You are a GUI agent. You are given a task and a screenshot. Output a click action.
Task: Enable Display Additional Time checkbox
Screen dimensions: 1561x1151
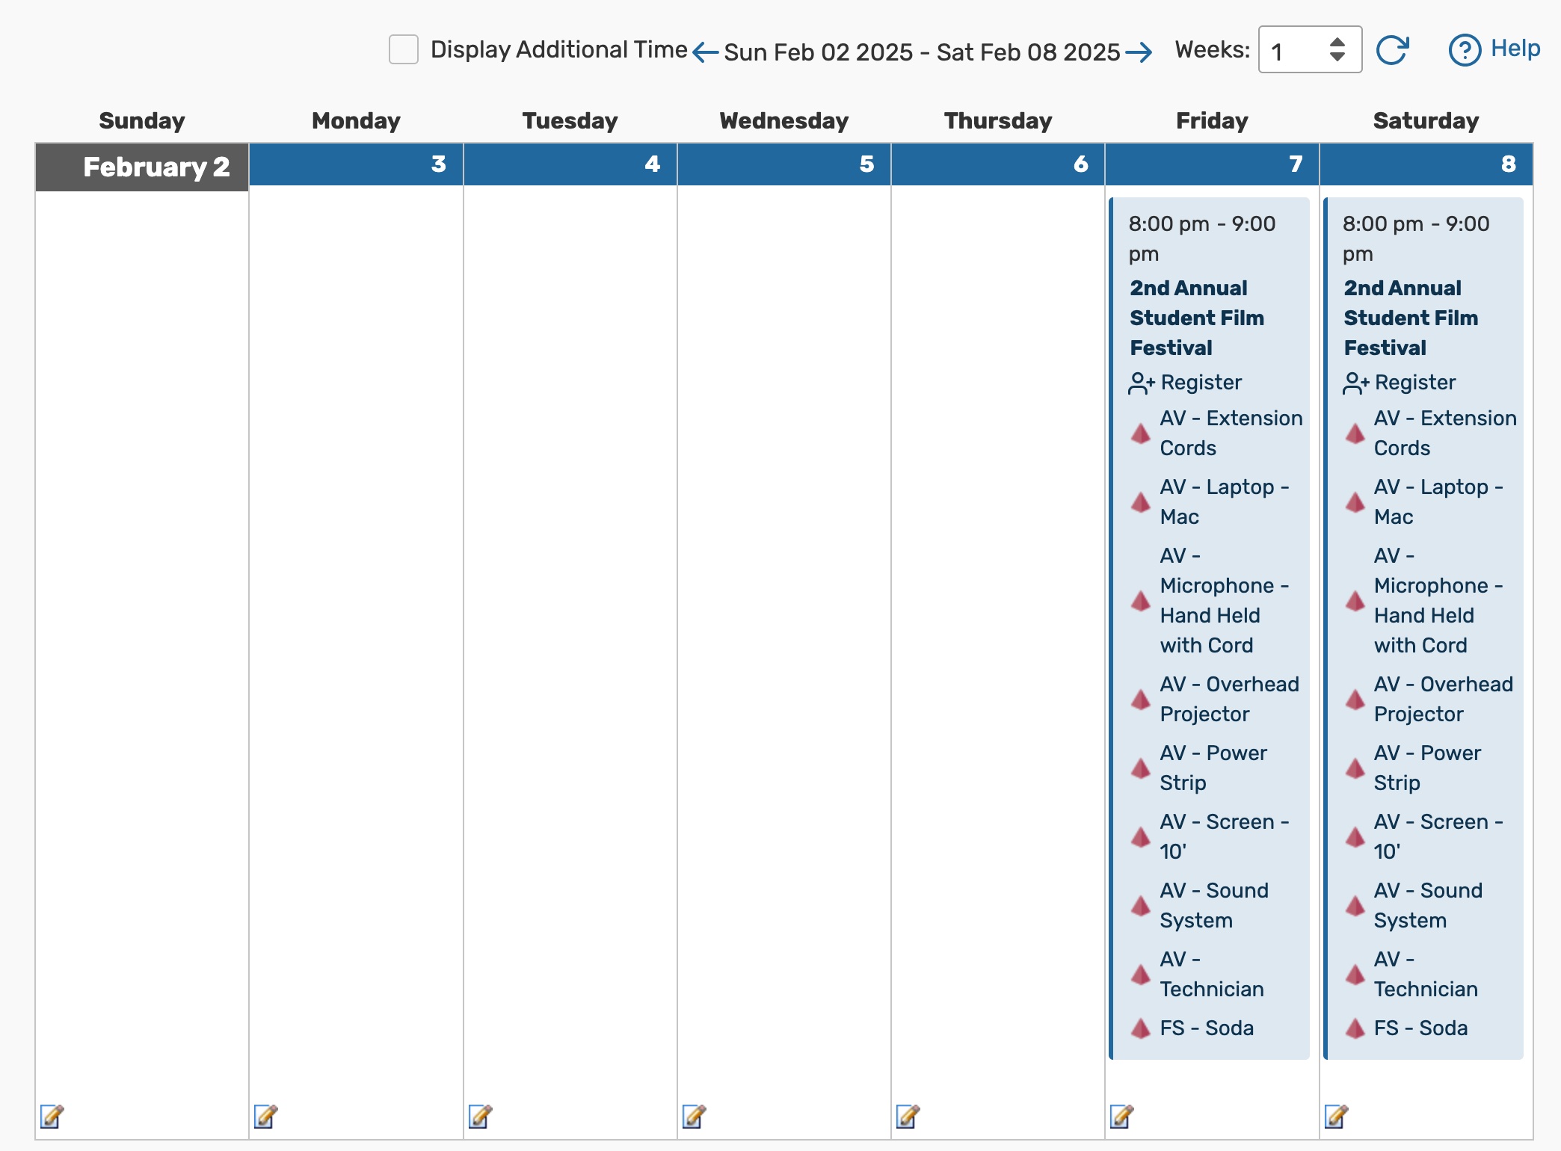coord(404,49)
